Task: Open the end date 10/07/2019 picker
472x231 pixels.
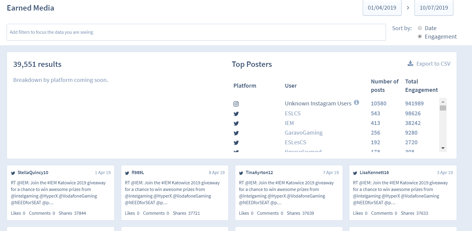Action: [434, 8]
